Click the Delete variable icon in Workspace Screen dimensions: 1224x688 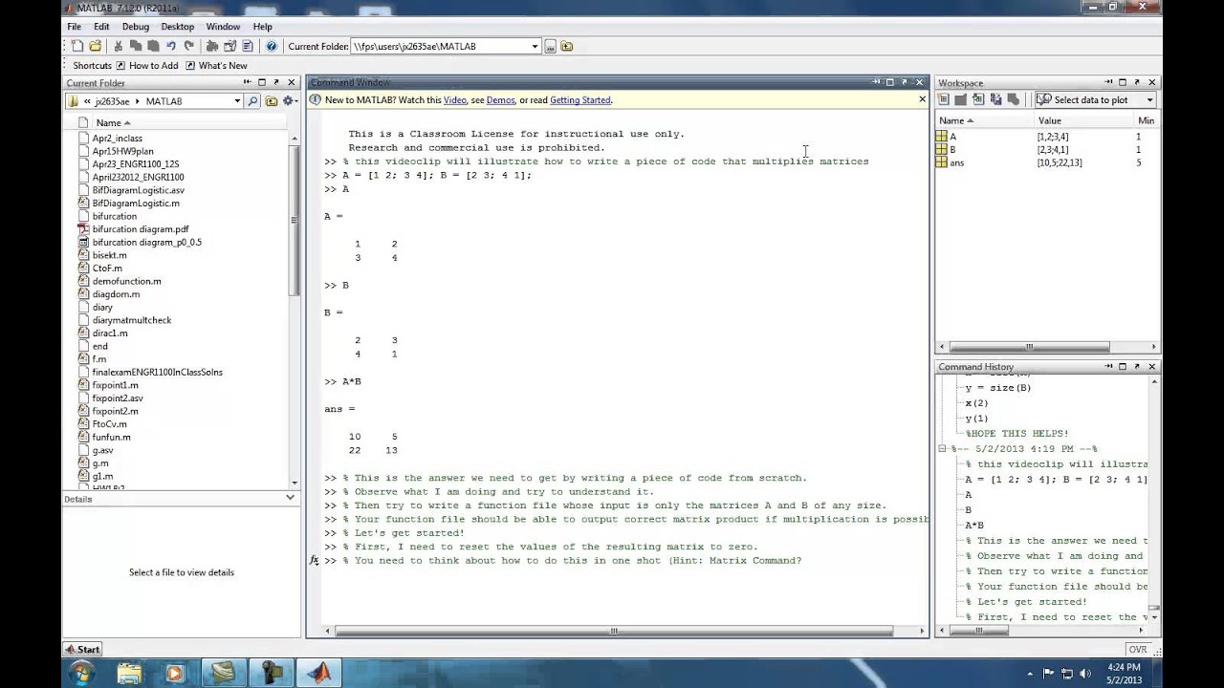click(1014, 99)
